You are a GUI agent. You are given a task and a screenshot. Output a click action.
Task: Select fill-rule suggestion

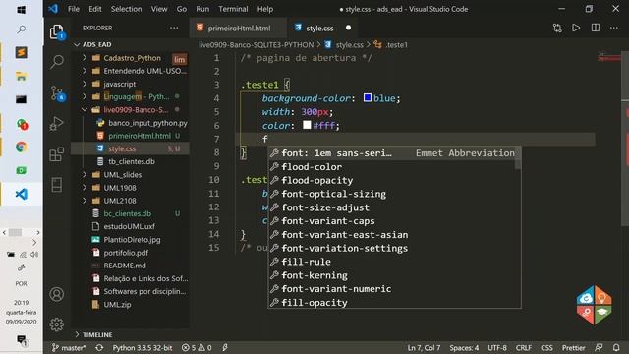tap(394, 262)
